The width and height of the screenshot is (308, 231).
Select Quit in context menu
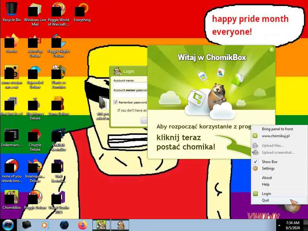point(279,200)
